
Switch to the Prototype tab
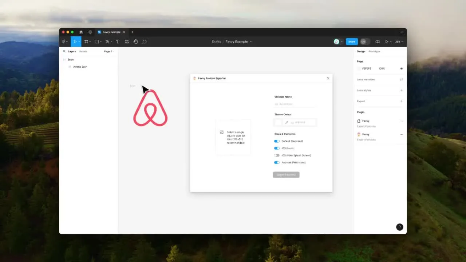(x=374, y=51)
